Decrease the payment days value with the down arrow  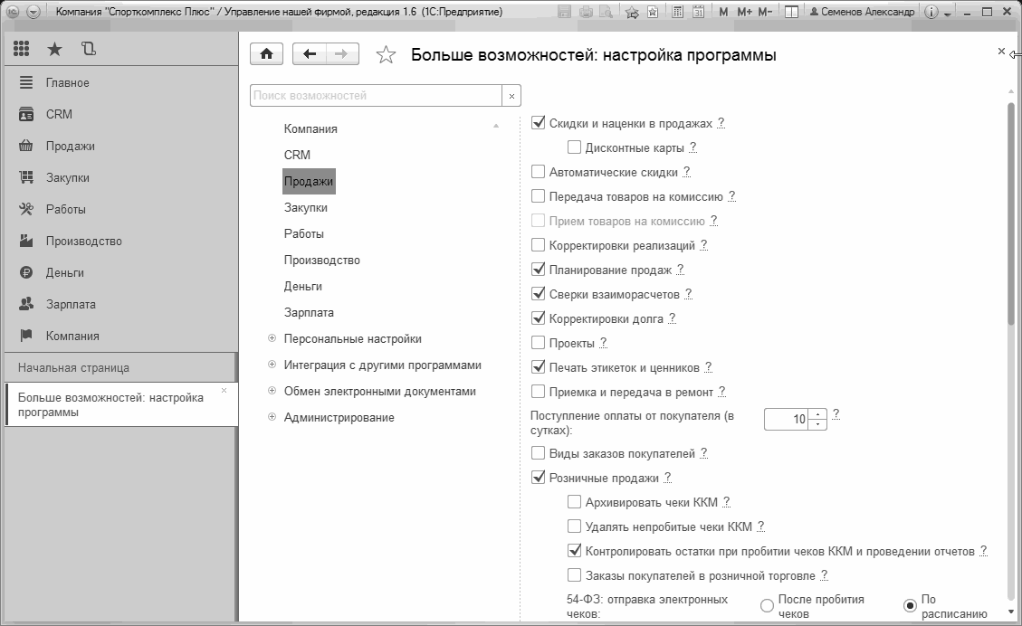[818, 424]
